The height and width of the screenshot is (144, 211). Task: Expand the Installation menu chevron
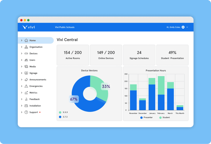click(22, 106)
